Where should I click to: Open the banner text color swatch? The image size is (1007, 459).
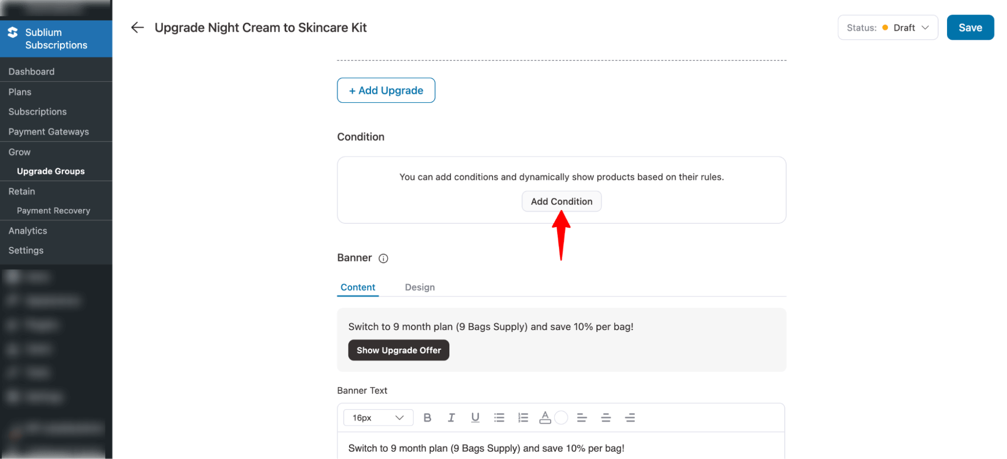pyautogui.click(x=561, y=418)
